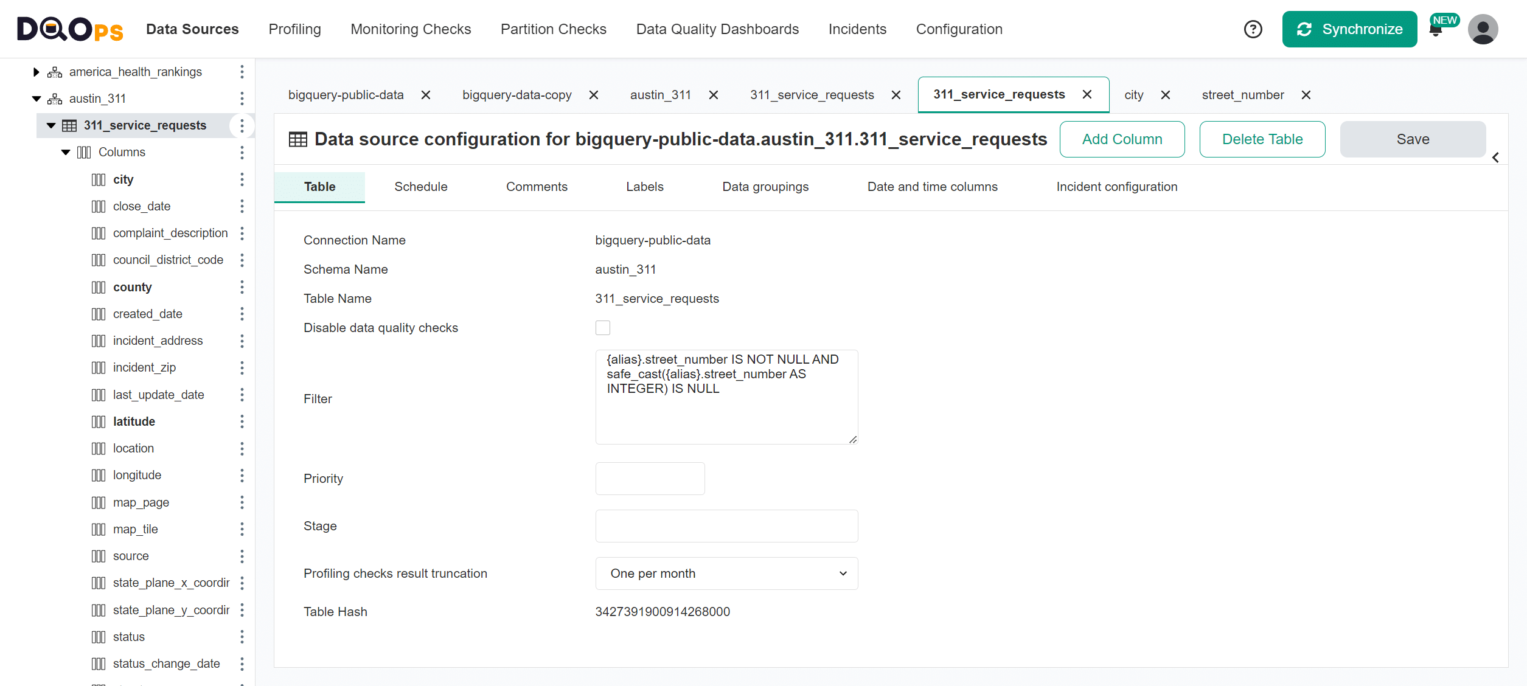1527x686 pixels.
Task: Click the DQOps logo
Action: click(x=69, y=29)
